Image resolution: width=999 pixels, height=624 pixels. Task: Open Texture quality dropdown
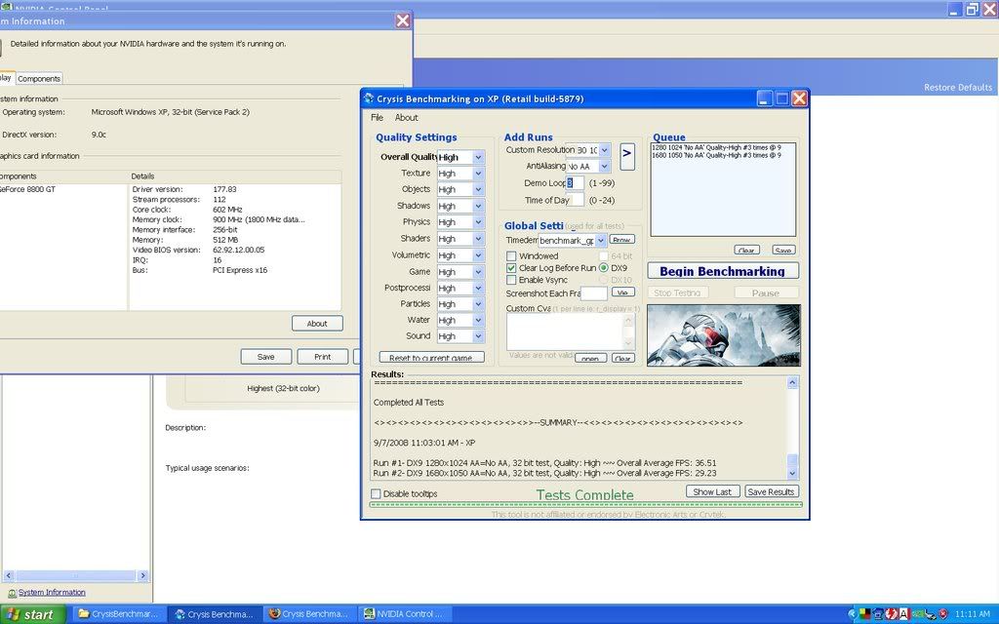pos(478,174)
